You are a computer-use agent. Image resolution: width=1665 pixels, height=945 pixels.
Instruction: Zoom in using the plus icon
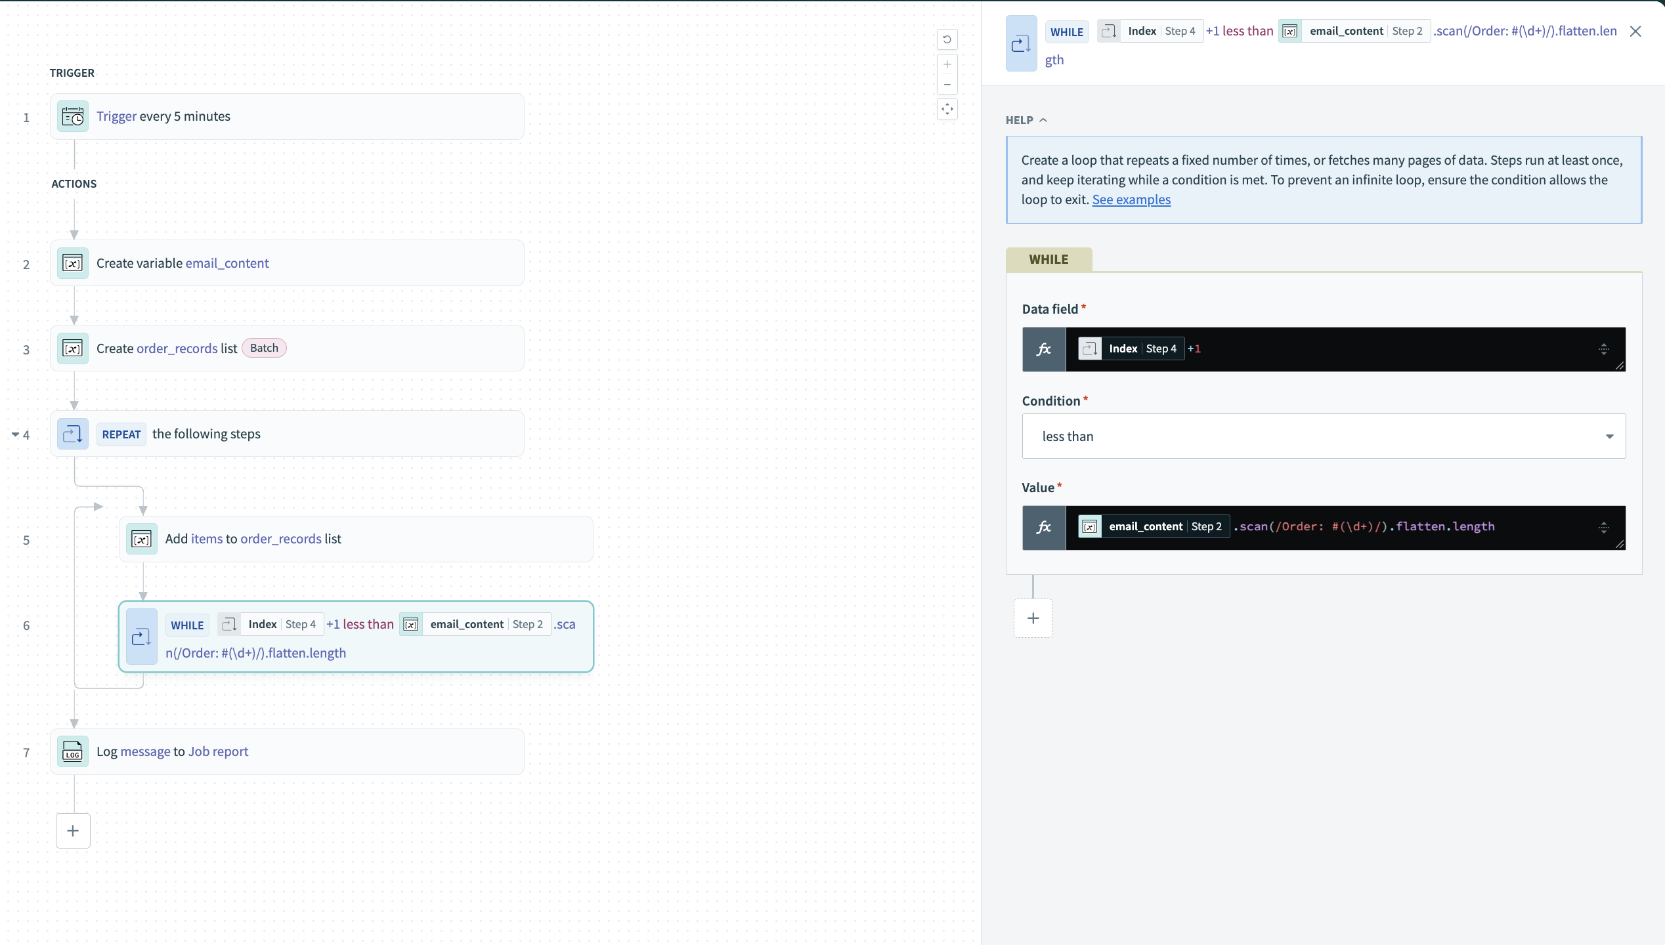pyautogui.click(x=947, y=64)
